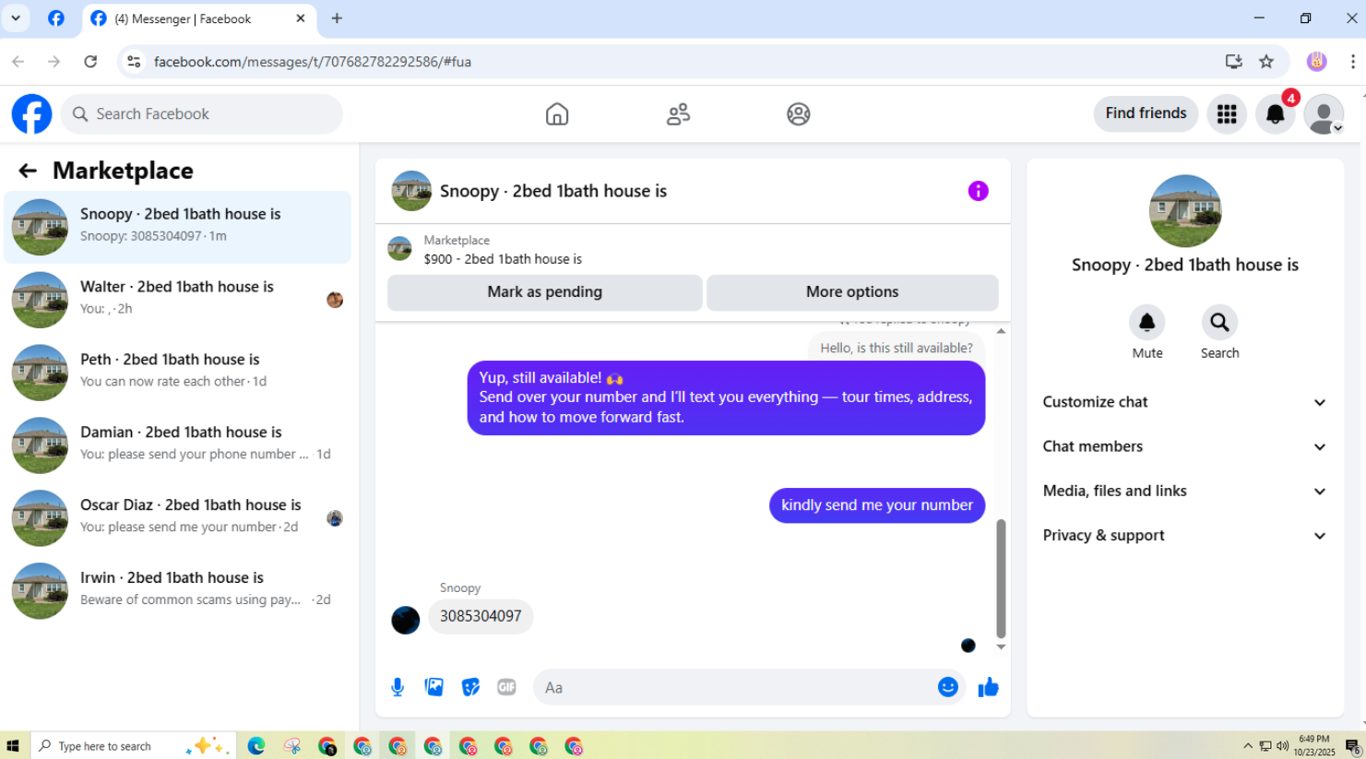Install app icon in address bar

pyautogui.click(x=1233, y=62)
